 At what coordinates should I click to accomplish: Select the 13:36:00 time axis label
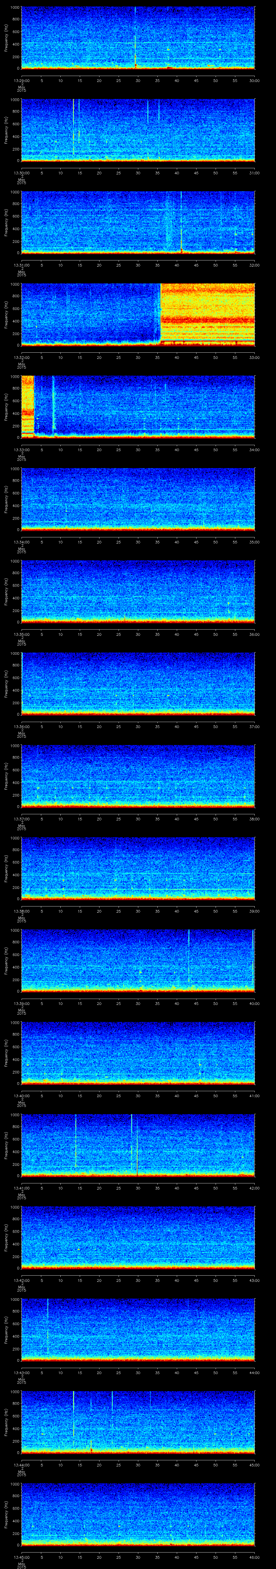(x=21, y=726)
